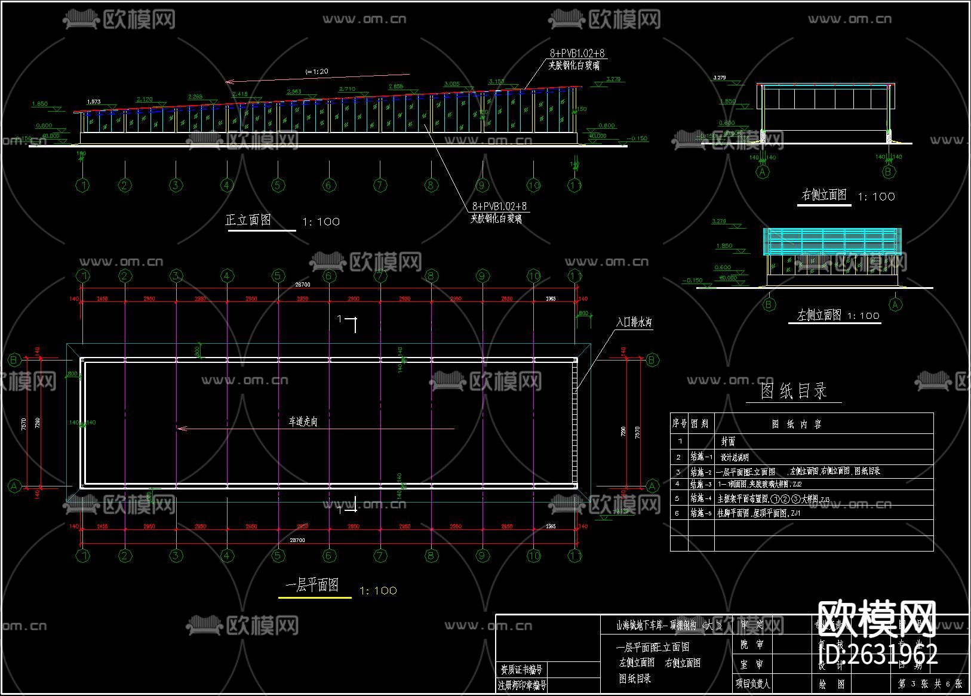Click the '入口排水沟' annotation label
Image resolution: width=971 pixels, height=696 pixels.
tap(634, 322)
